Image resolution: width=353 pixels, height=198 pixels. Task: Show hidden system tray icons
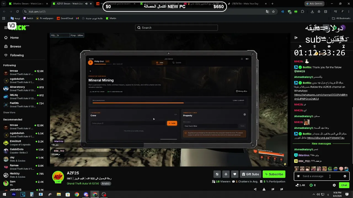(x=314, y=194)
